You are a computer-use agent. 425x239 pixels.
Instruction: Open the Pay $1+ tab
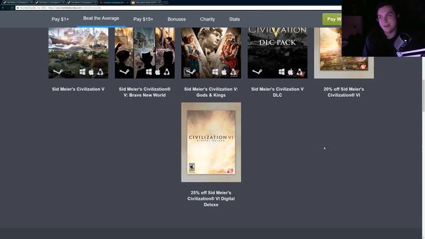(60, 19)
